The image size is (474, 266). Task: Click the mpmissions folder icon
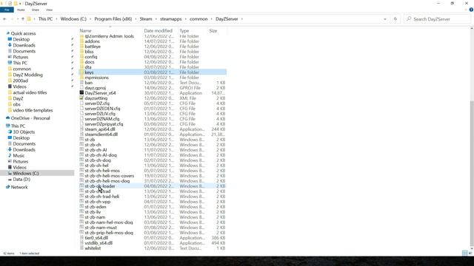coord(81,78)
